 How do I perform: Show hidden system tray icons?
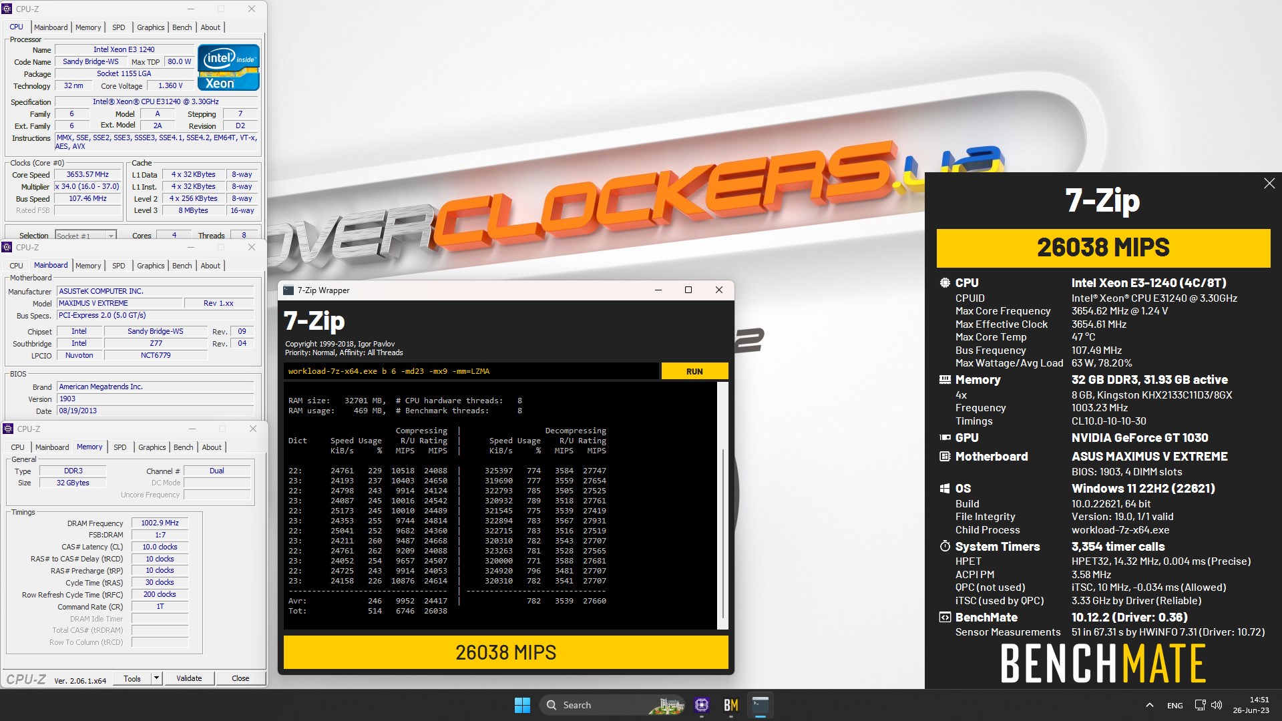point(1149,705)
